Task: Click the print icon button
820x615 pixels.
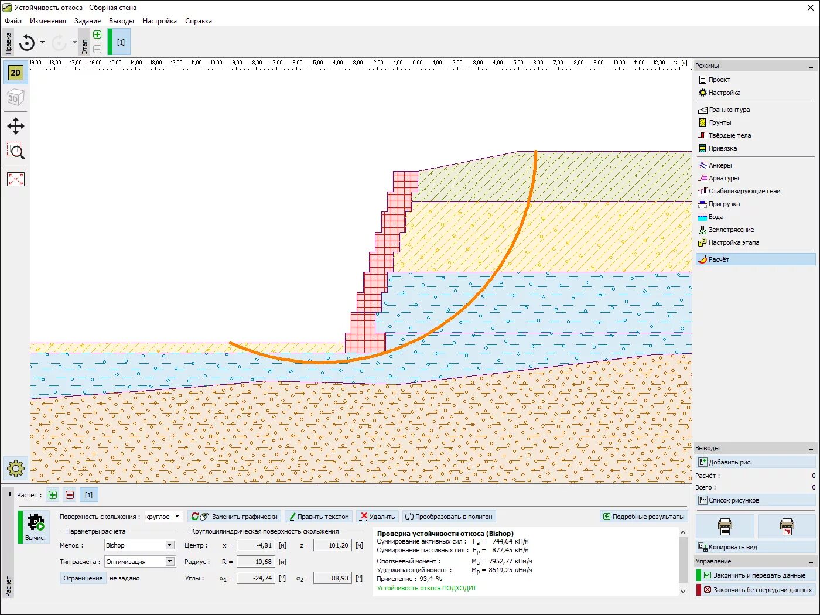Action: click(x=725, y=527)
